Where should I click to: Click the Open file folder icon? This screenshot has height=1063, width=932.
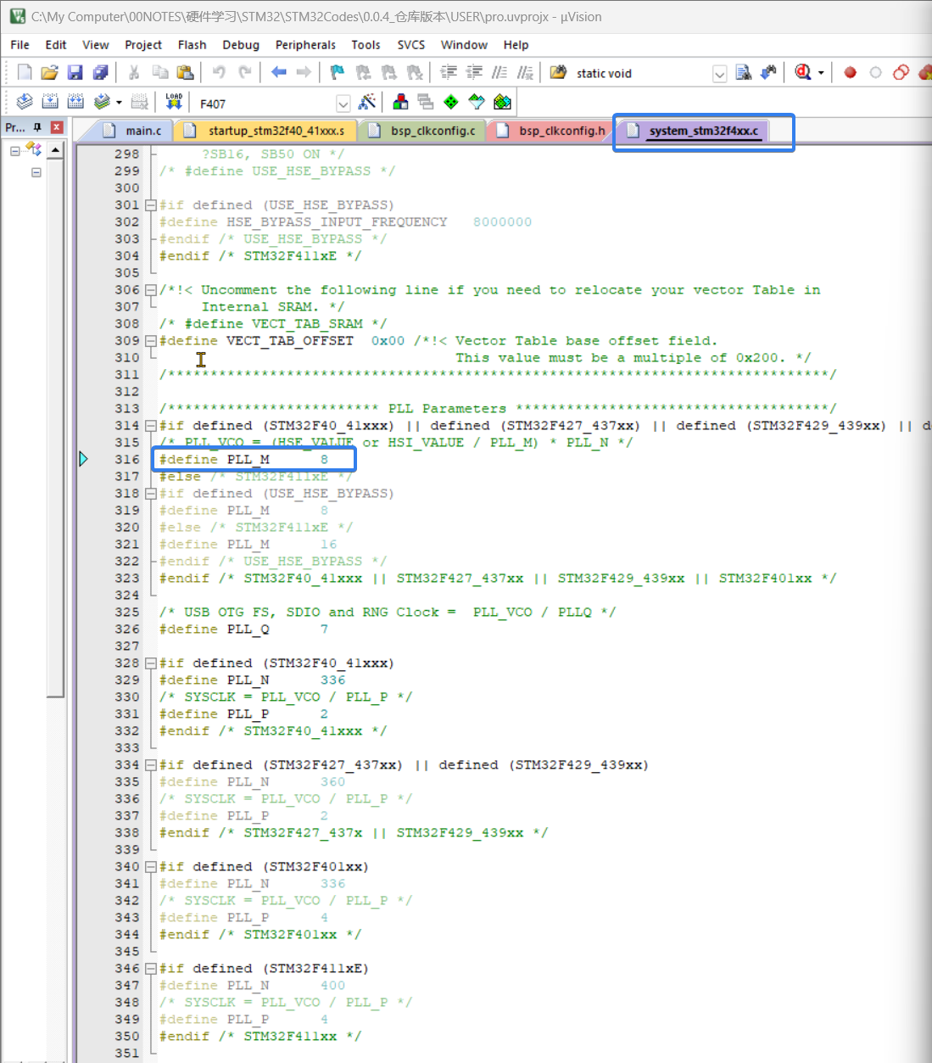(x=50, y=73)
